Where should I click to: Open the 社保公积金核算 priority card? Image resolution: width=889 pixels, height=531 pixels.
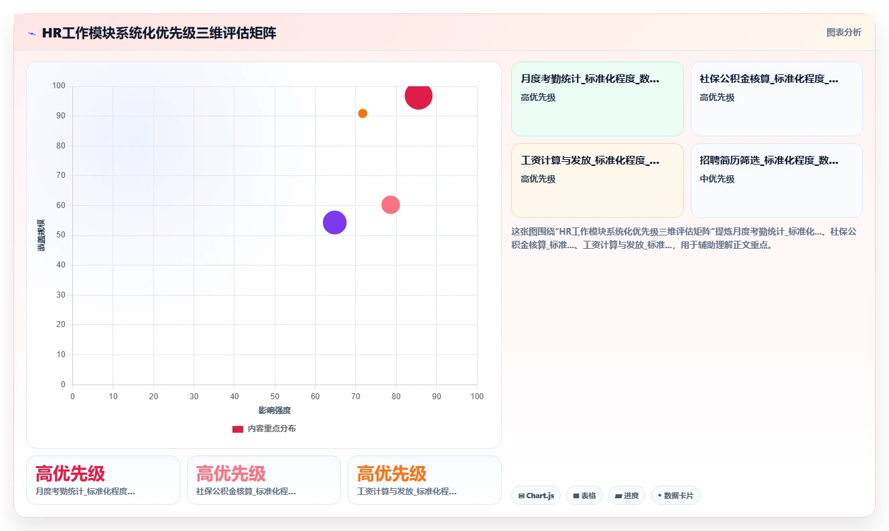pos(776,99)
